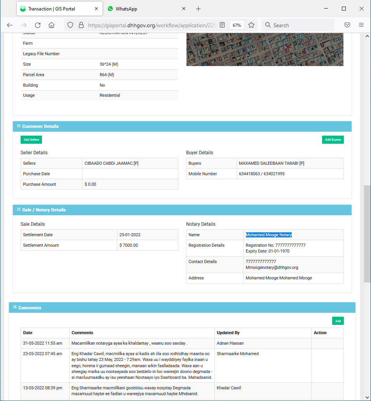This screenshot has width=371, height=401.
Task: Reload the page with the refresh icon
Action: 38,25
